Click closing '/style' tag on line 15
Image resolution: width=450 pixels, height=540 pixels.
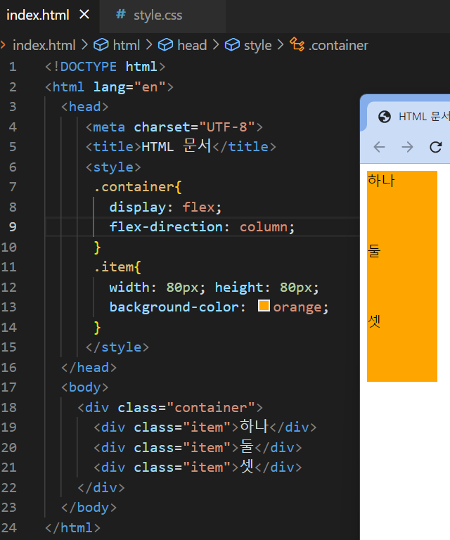(117, 347)
